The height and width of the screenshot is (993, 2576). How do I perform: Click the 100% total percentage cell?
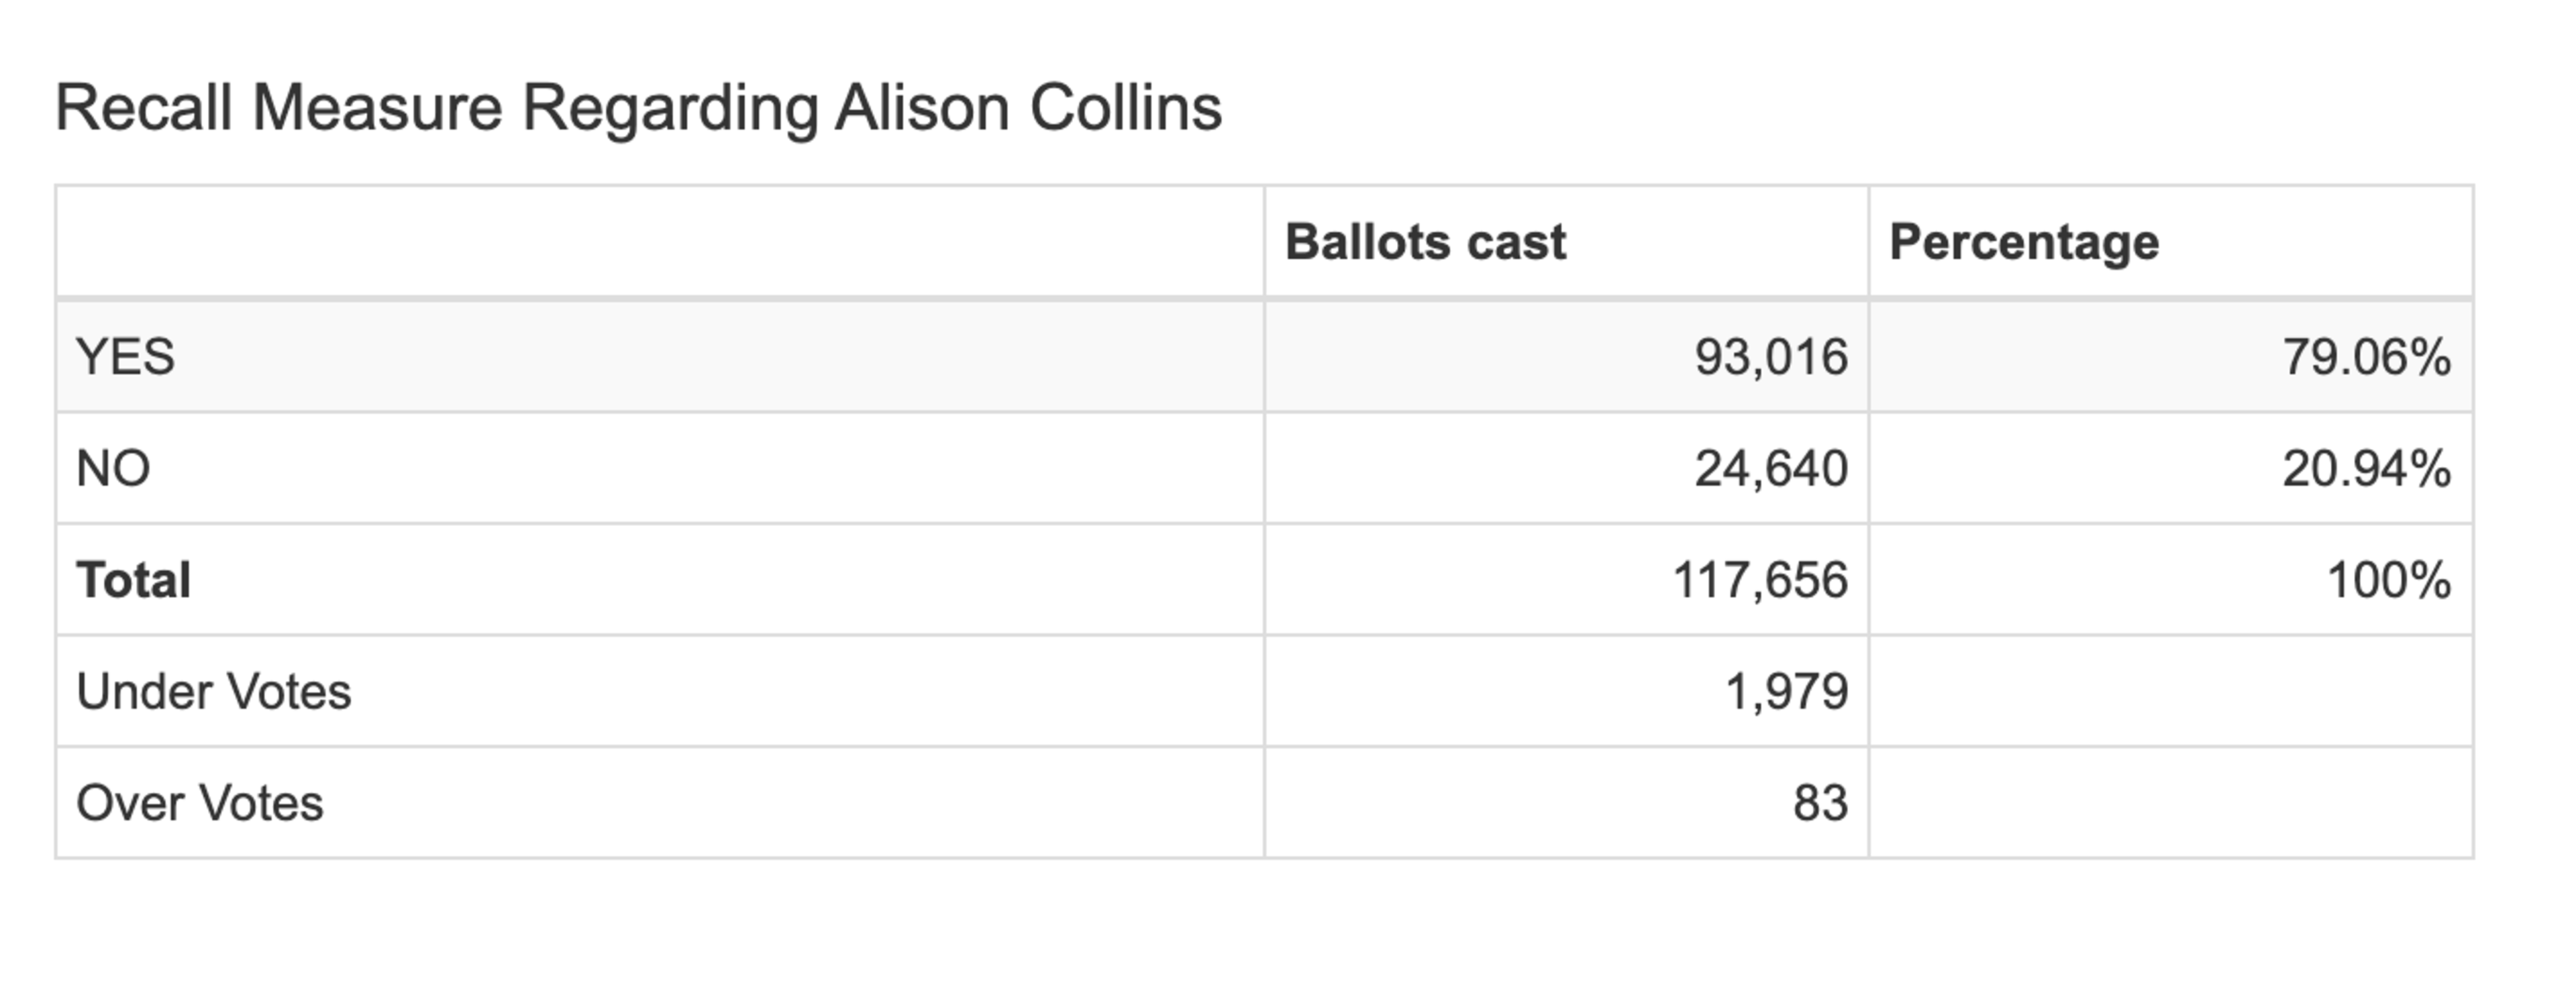tap(2389, 580)
